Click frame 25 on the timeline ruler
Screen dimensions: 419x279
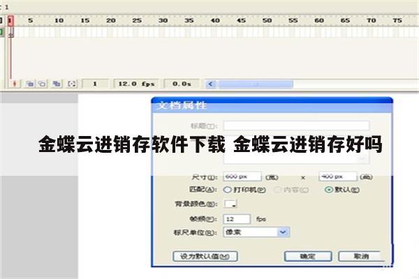click(137, 20)
